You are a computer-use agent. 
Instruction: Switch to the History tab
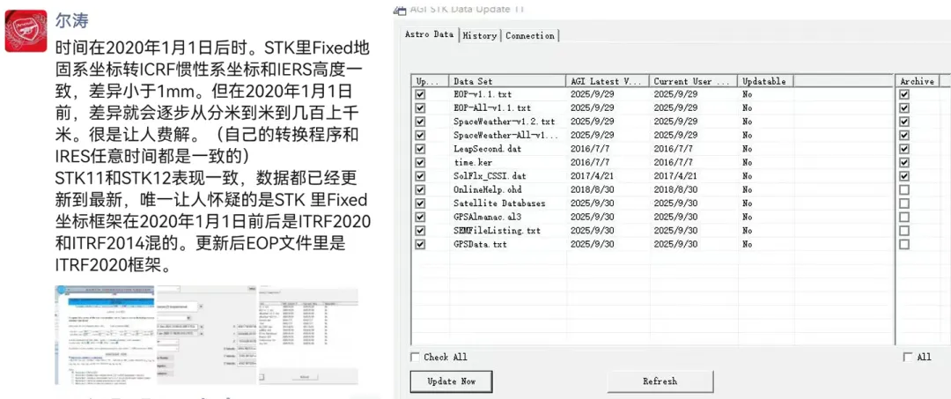pos(480,36)
